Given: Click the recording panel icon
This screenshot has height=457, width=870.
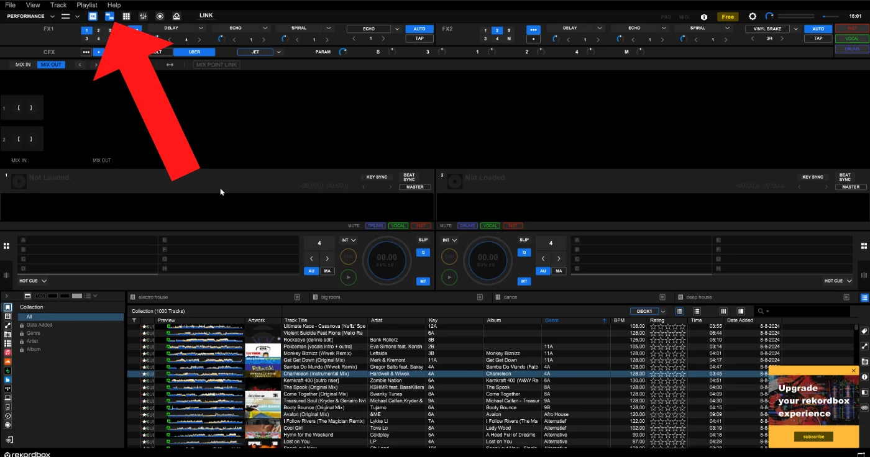Looking at the screenshot, I should (x=160, y=16).
